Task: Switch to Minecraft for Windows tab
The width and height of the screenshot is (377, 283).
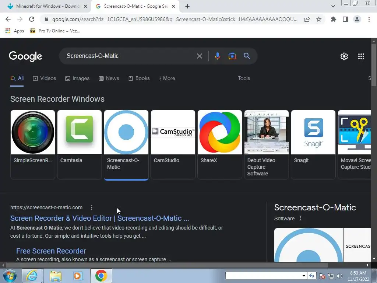Action: (45, 7)
